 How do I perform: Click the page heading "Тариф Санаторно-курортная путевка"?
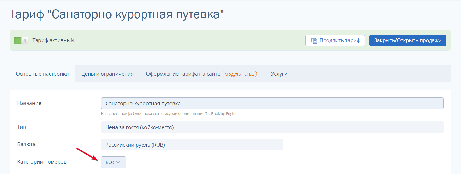point(117,14)
